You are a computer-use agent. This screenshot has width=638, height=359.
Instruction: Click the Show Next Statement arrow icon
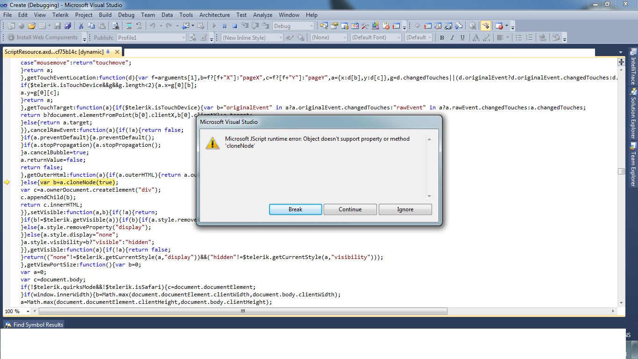tap(418, 26)
